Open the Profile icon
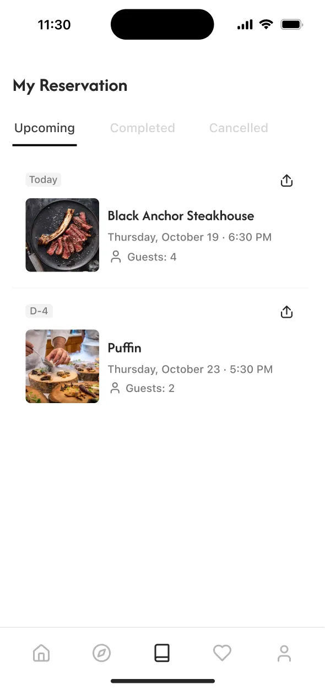 click(x=284, y=653)
